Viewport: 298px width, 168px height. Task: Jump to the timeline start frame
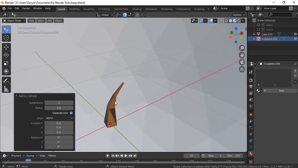(113, 155)
